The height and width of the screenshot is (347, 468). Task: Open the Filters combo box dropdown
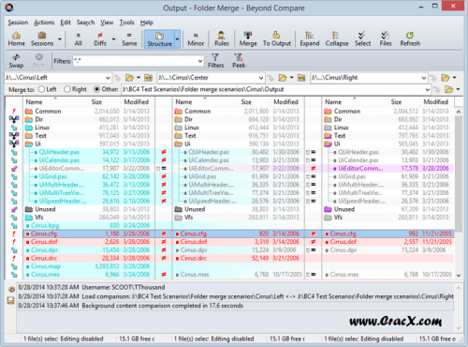pos(200,61)
